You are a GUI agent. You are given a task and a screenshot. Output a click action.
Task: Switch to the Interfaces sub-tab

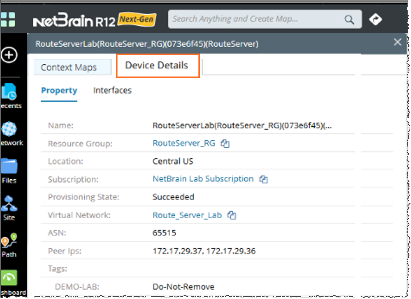click(x=113, y=90)
